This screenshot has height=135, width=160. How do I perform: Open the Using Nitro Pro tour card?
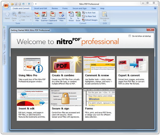pyautogui.click(x=33, y=72)
